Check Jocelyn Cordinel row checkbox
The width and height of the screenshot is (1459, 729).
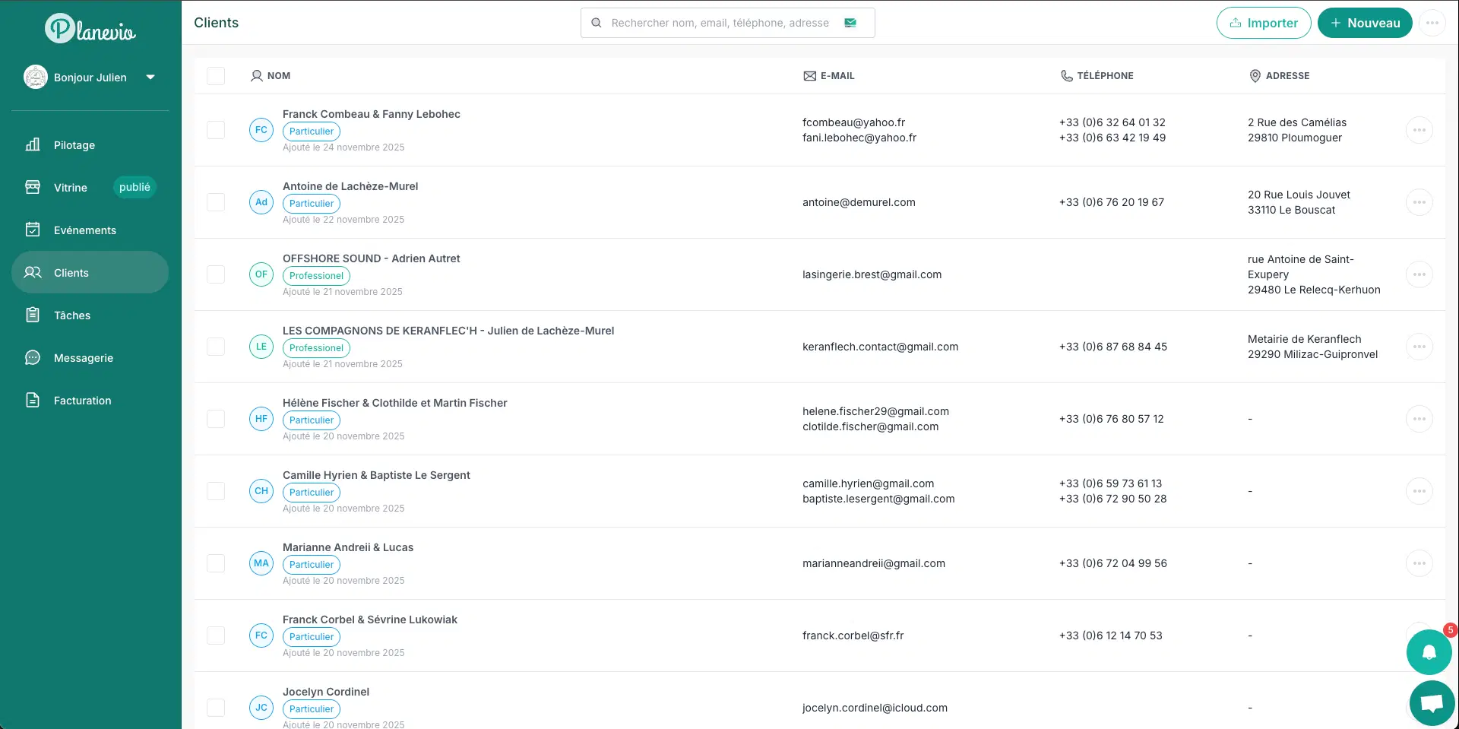[x=216, y=708]
